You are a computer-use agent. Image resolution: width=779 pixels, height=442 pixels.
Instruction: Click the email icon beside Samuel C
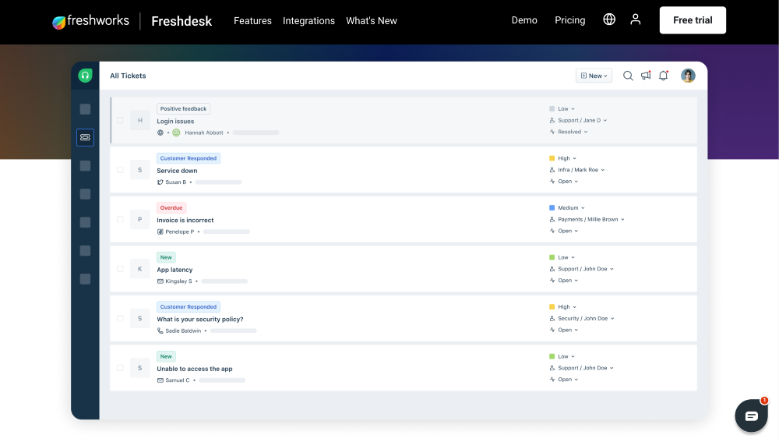160,380
